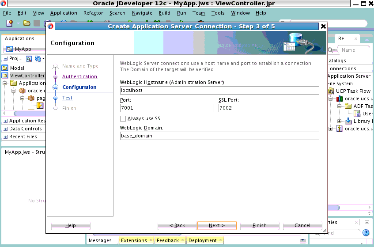Screen dimensions: 374x247
Task: Select the Model project folder icon
Action: click(5, 68)
